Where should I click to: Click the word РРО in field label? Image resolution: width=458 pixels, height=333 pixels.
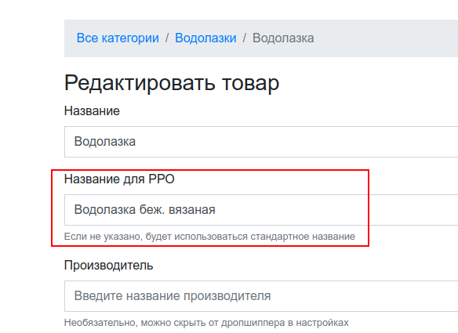click(x=162, y=179)
